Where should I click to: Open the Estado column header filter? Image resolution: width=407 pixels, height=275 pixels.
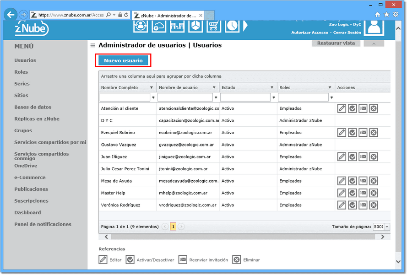click(272, 88)
